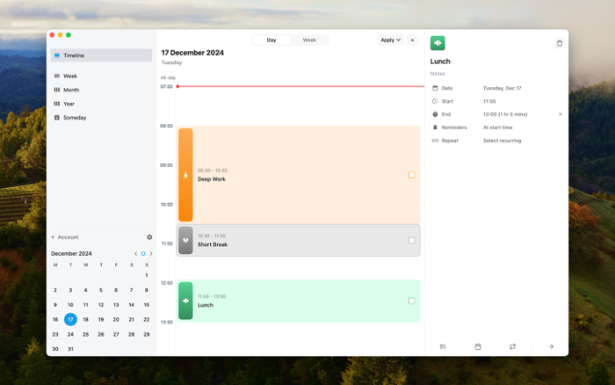Switch to the Week tab

click(x=309, y=40)
